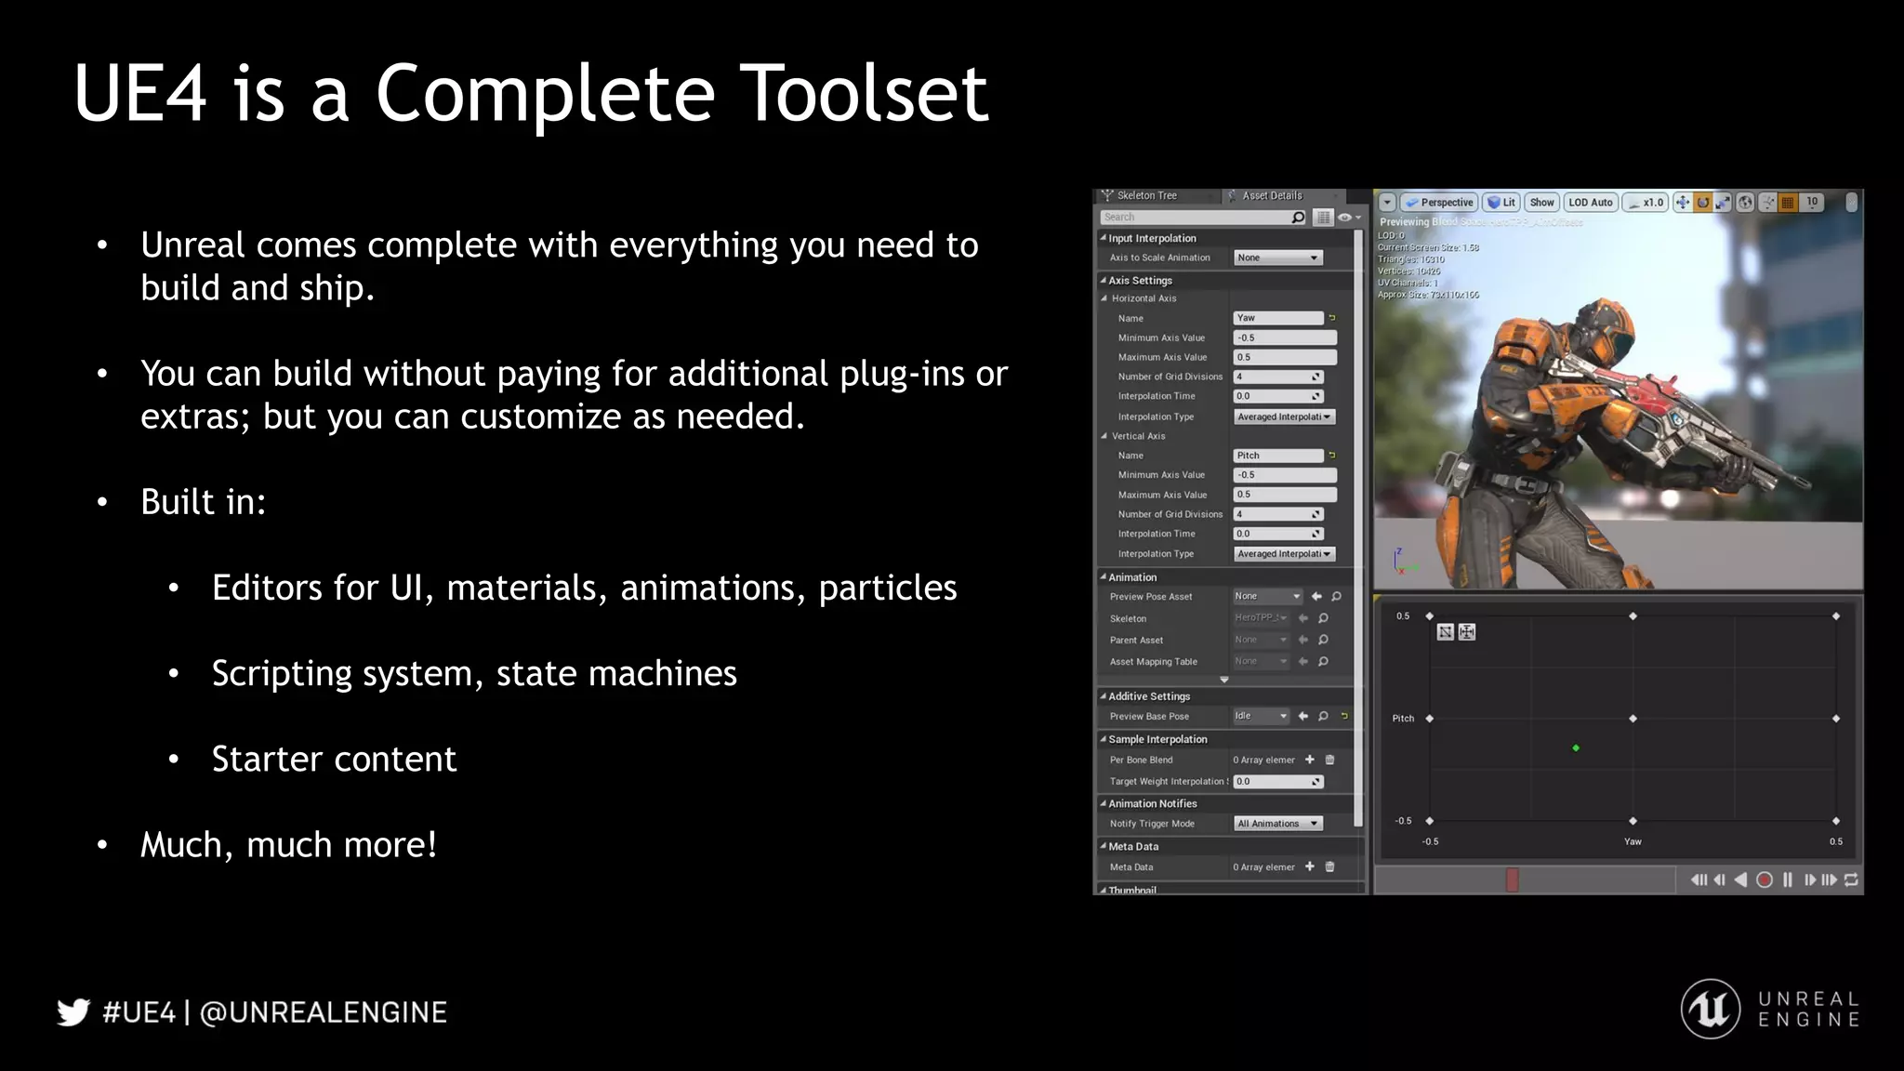
Task: Toggle triangulation display icon in blend space grid
Action: click(x=1445, y=632)
